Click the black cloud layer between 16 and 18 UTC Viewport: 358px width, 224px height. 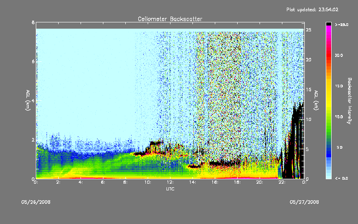(x=225, y=164)
